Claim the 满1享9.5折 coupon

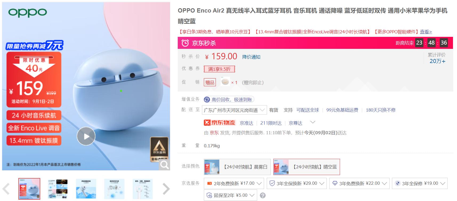tap(219, 69)
